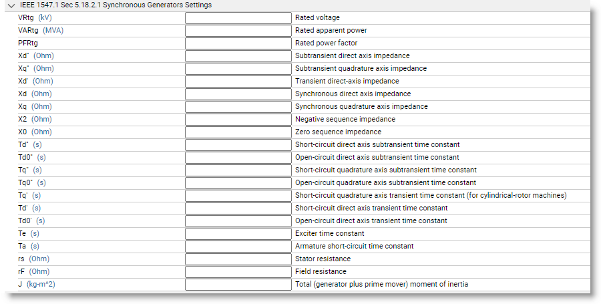Click the VRtg rated voltage input field

tap(238, 18)
